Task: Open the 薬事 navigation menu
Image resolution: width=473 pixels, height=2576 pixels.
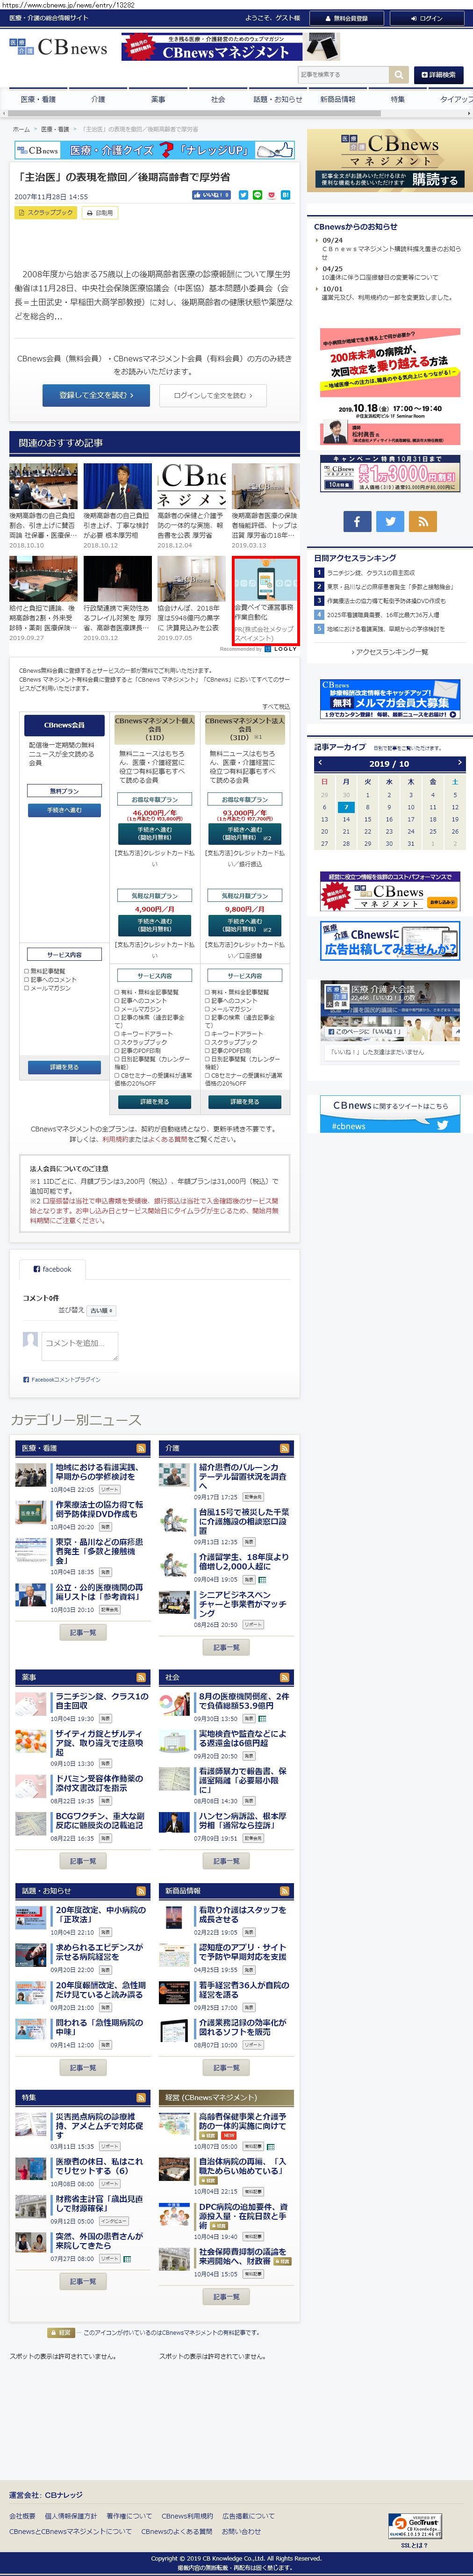Action: [158, 100]
